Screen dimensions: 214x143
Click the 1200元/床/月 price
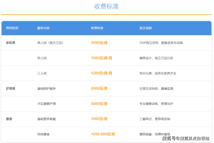[102, 73]
